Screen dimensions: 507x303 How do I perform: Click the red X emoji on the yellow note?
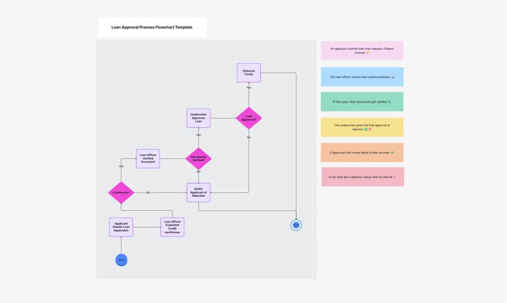pyautogui.click(x=370, y=129)
